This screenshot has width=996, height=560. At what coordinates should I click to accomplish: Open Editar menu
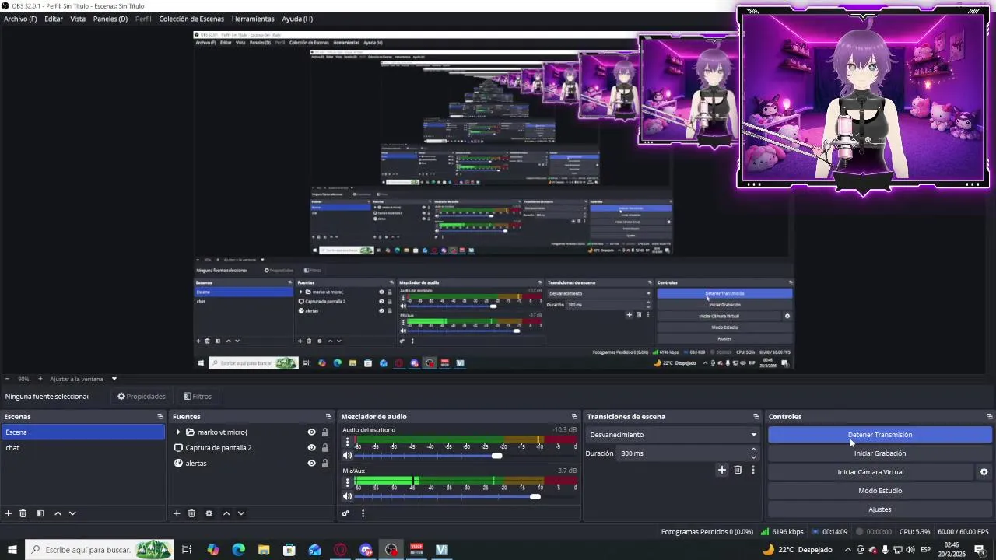54,19
